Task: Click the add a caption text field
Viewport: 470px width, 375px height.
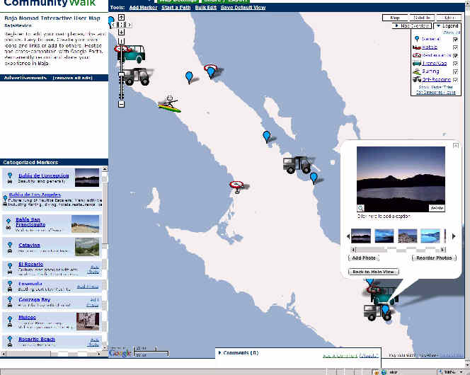Action: pyautogui.click(x=384, y=216)
